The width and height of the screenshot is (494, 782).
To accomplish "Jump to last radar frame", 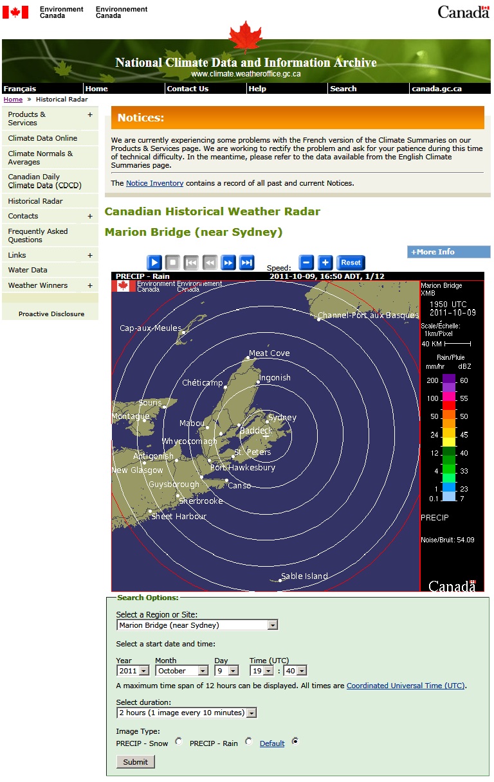I will 247,262.
